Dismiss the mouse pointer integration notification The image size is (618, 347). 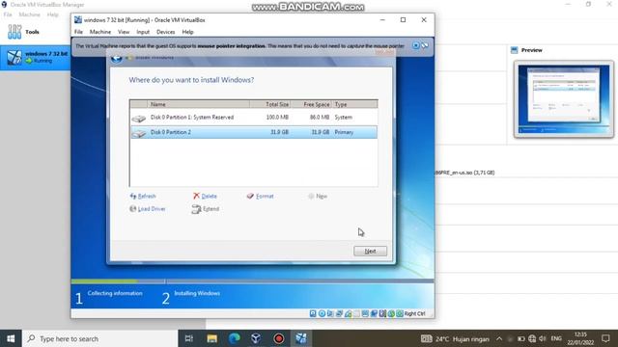tap(415, 45)
